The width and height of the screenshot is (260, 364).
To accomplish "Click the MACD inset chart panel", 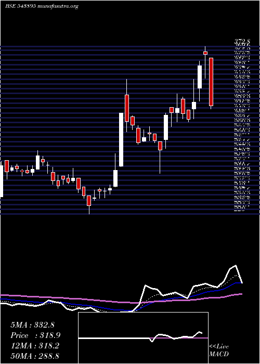I will pos(143,338).
